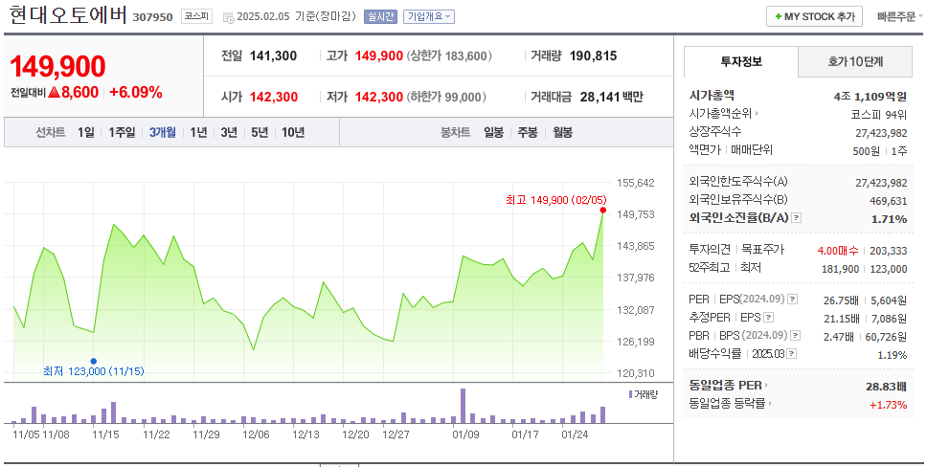Viewport: 927px width, 467px height.
Task: Switch to 일봉 candle chart
Action: [x=493, y=132]
